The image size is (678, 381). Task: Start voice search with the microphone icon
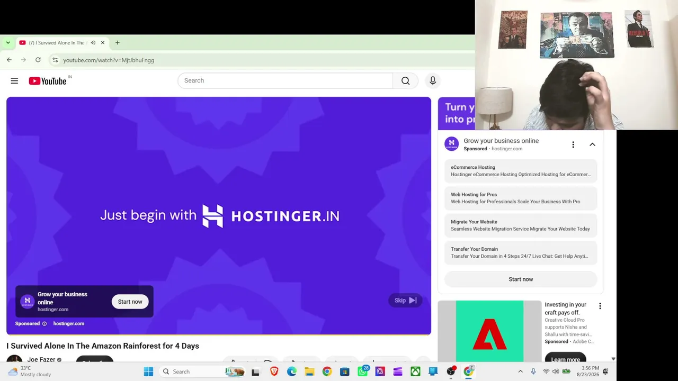[x=433, y=80]
